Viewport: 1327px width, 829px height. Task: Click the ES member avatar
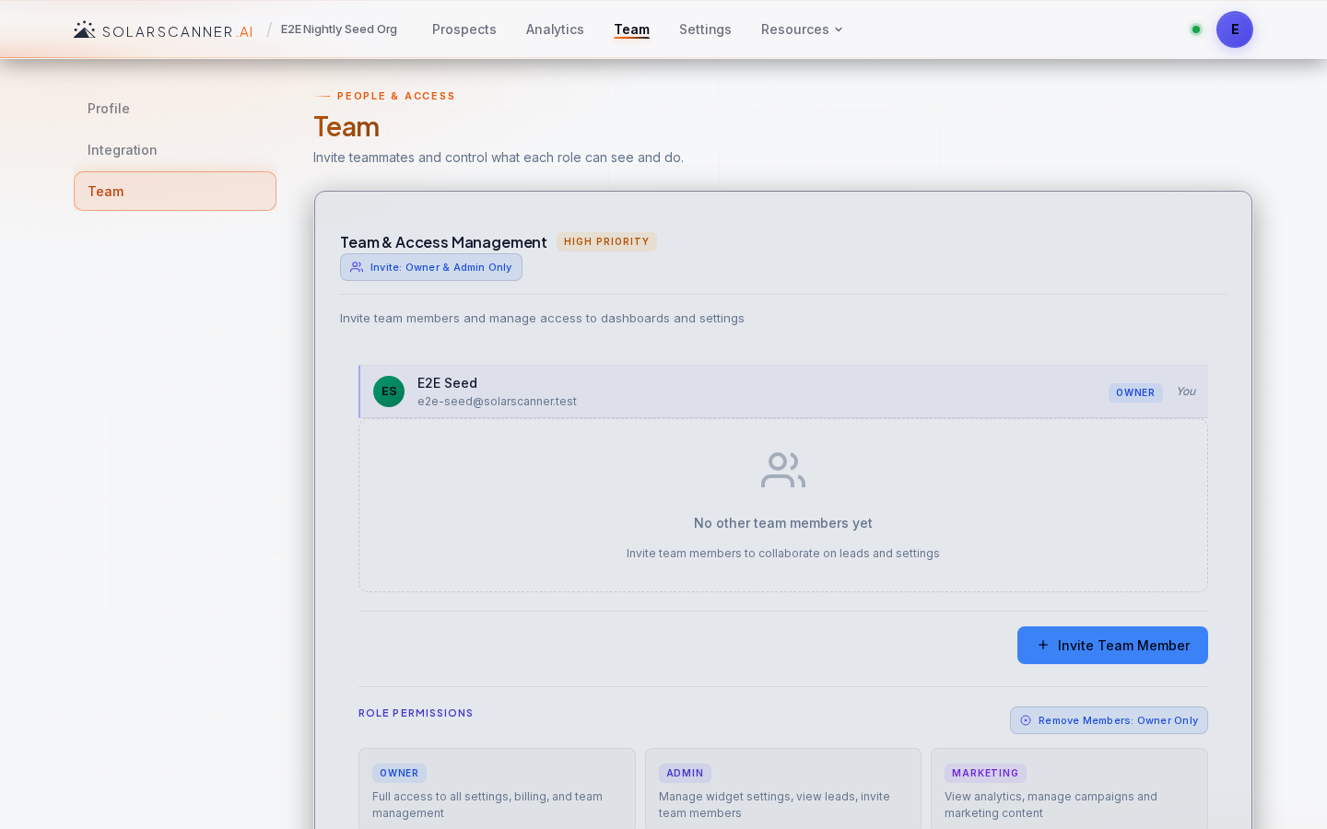(x=389, y=391)
